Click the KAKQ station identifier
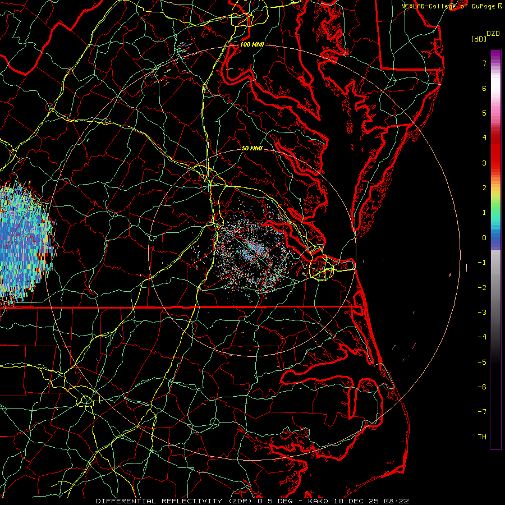This screenshot has width=505, height=505. 318,501
